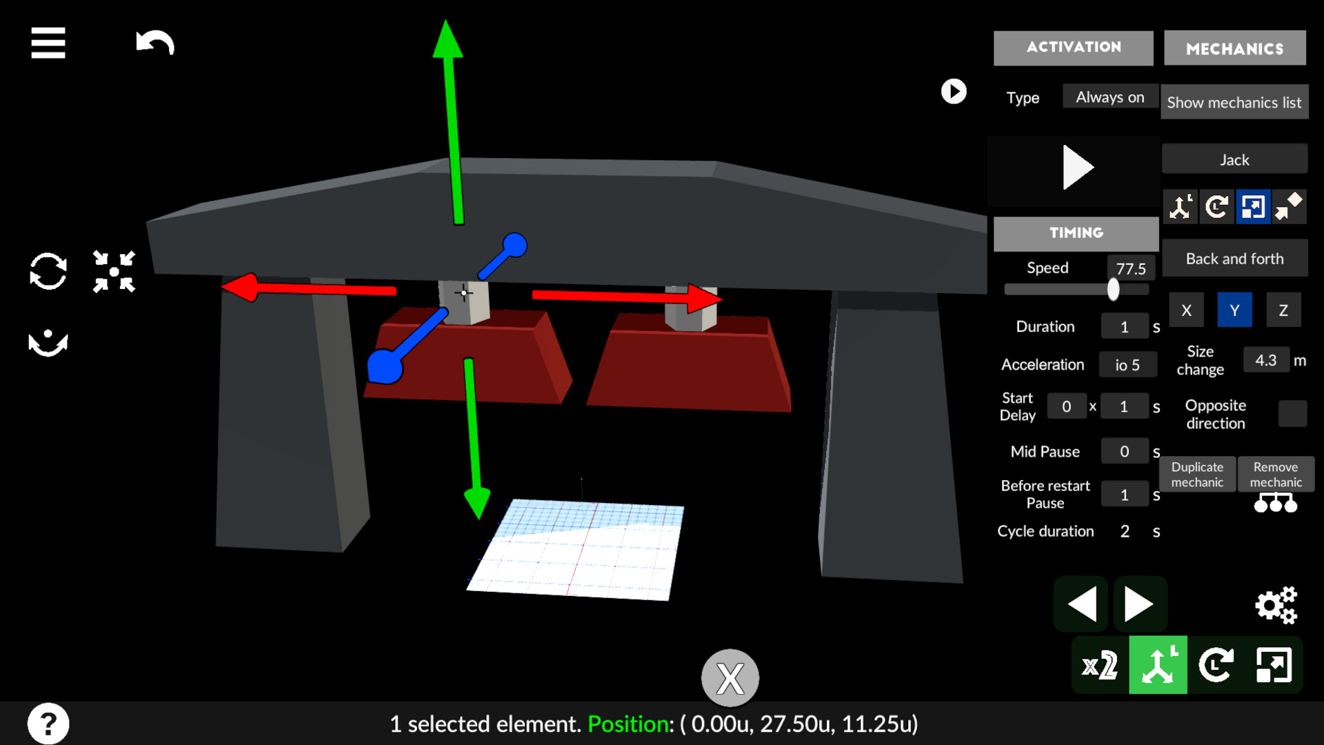The image size is (1324, 745).
Task: Enable the X axis toggle
Action: coord(1186,310)
